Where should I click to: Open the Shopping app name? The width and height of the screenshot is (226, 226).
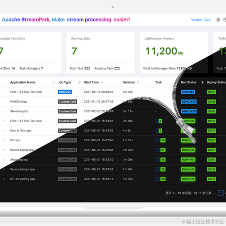19,160
